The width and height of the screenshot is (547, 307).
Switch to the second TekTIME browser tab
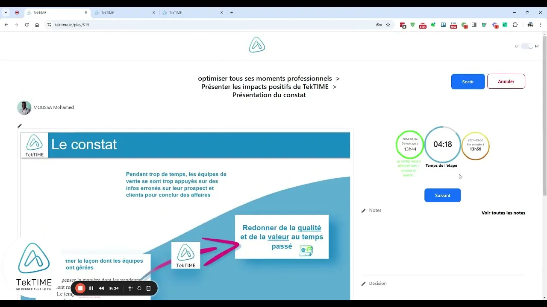(x=124, y=13)
